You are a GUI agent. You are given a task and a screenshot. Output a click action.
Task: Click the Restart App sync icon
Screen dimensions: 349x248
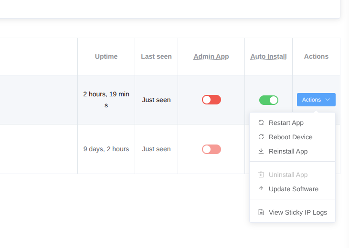point(261,123)
